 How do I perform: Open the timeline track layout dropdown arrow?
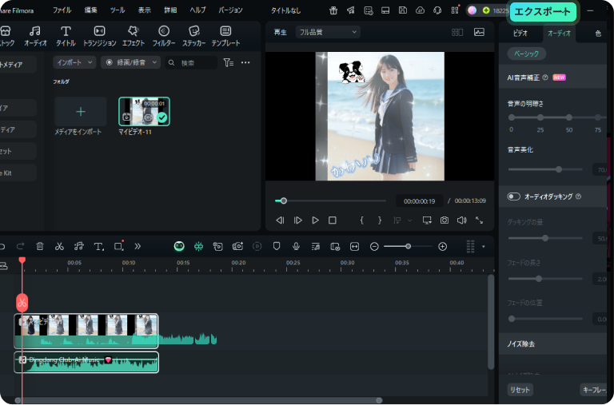tap(483, 247)
